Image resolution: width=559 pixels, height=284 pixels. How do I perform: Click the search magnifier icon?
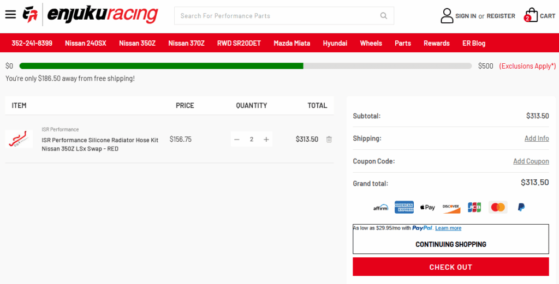coord(384,16)
